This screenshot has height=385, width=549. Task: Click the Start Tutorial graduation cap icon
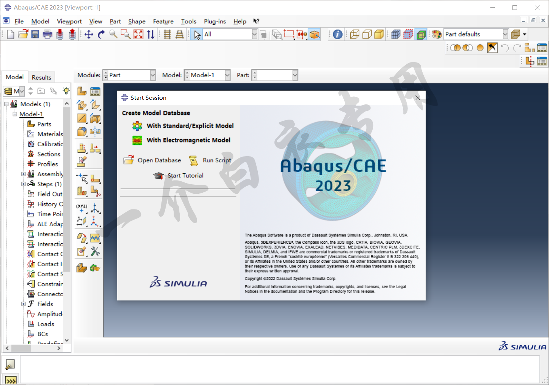coord(158,176)
